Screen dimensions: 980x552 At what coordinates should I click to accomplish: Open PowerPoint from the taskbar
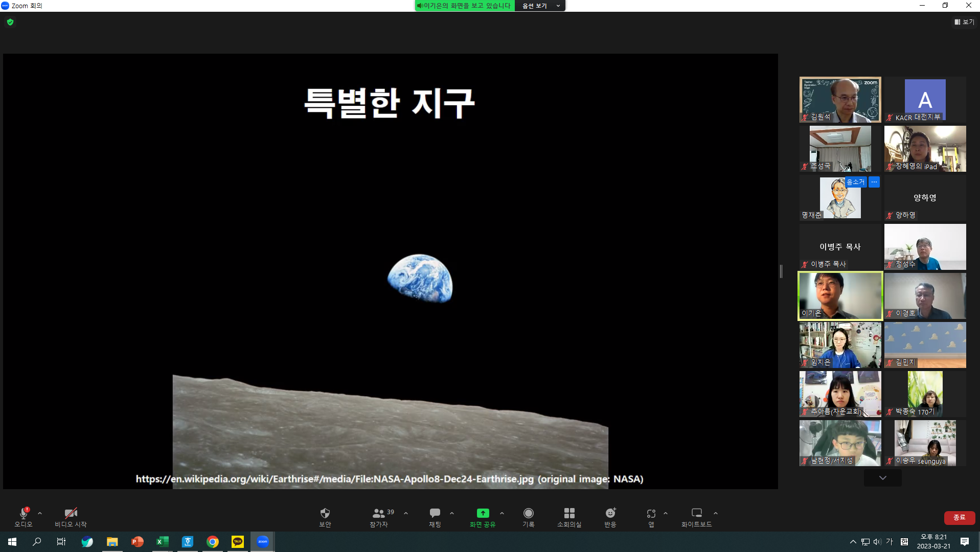point(137,542)
